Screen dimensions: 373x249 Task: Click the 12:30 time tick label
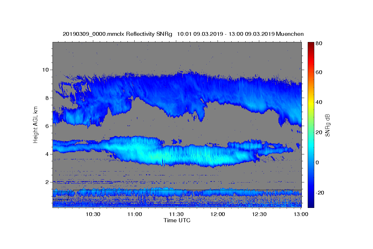coord(259,214)
